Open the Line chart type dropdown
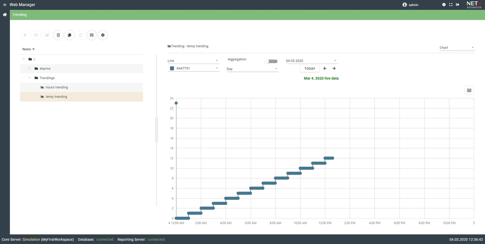Screen dimensions: 485x244 193,61
